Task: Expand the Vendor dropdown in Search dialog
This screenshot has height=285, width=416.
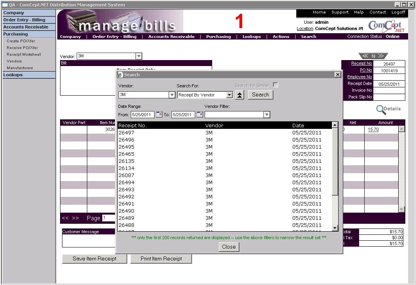Action: [172, 95]
